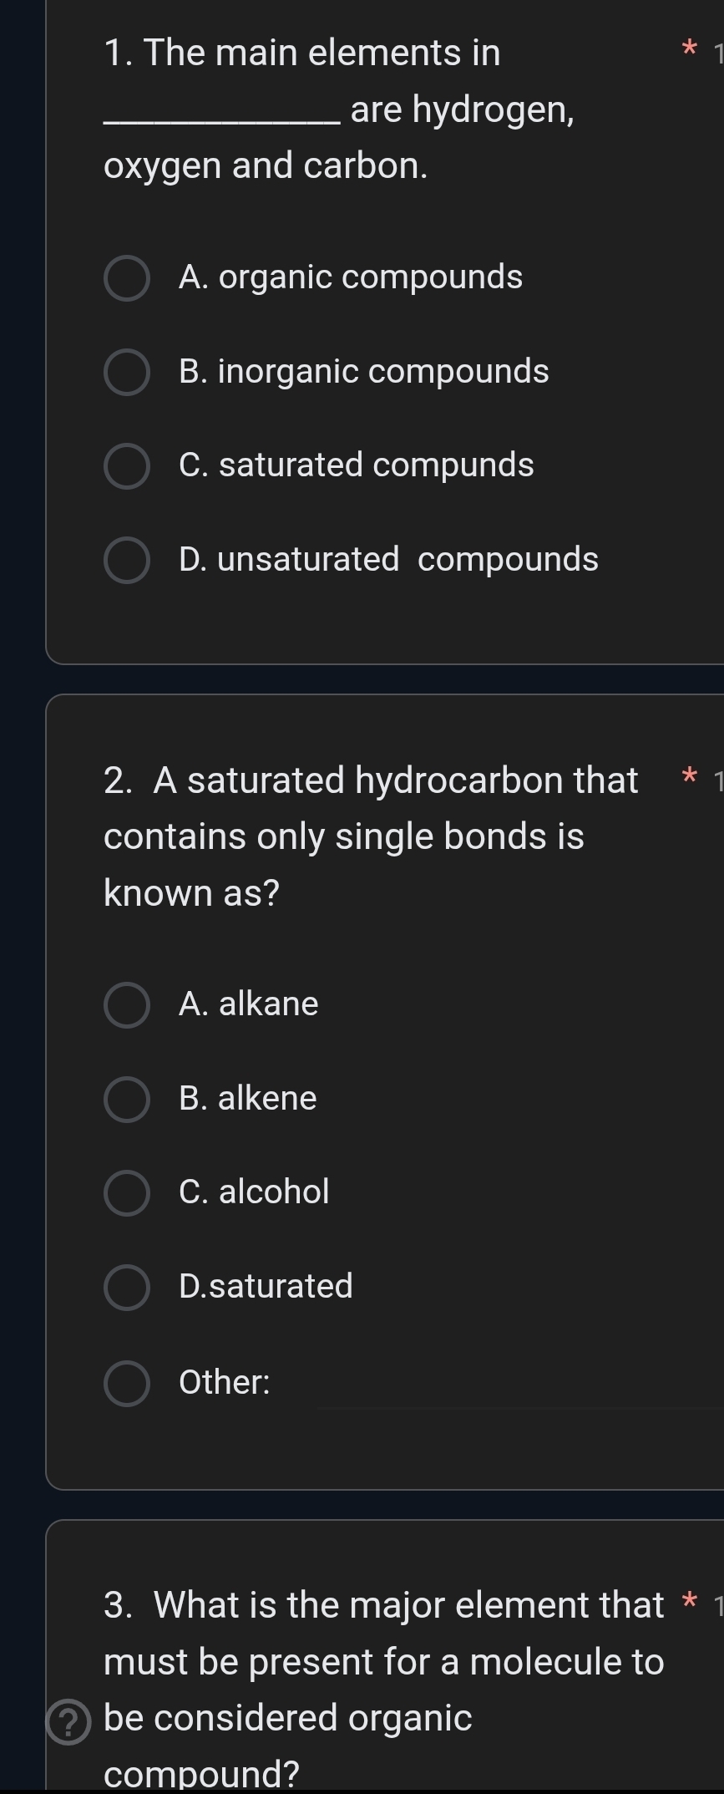Click the 'C. alcohol' answer label text
This screenshot has height=1794, width=724.
tap(254, 1192)
